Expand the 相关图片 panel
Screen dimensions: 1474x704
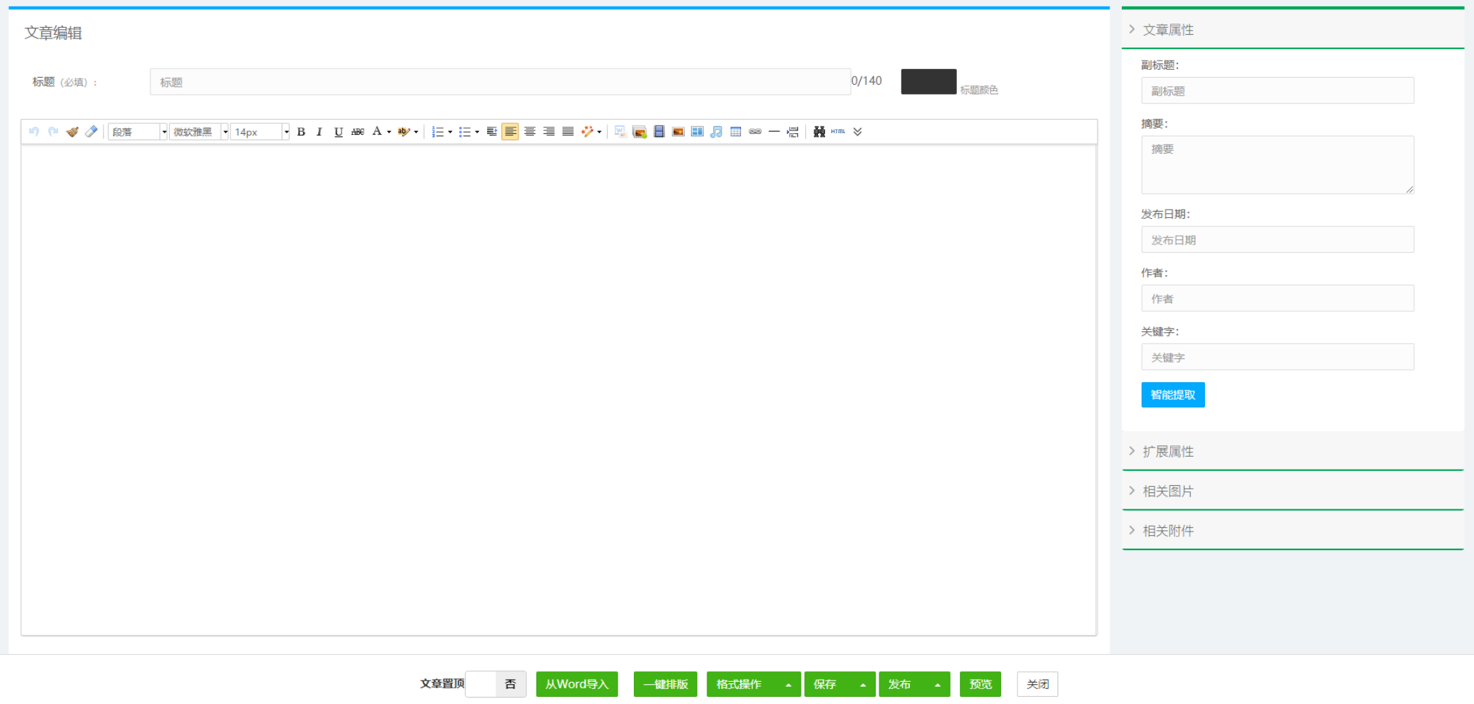tap(1168, 492)
